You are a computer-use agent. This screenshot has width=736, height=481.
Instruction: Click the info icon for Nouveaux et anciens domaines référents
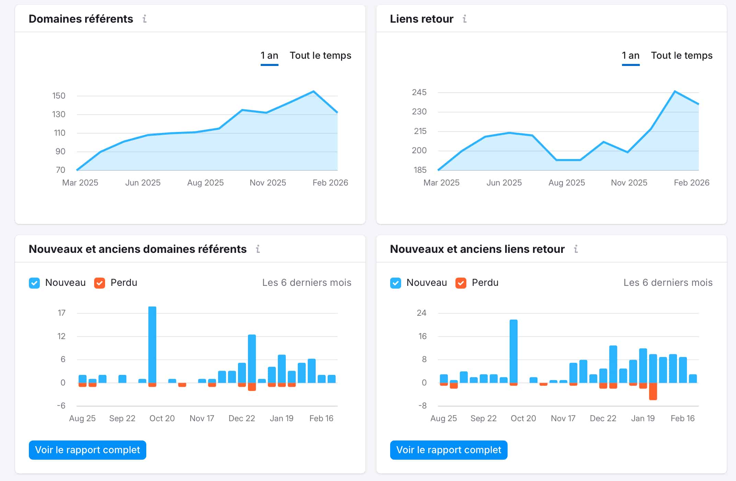(258, 249)
